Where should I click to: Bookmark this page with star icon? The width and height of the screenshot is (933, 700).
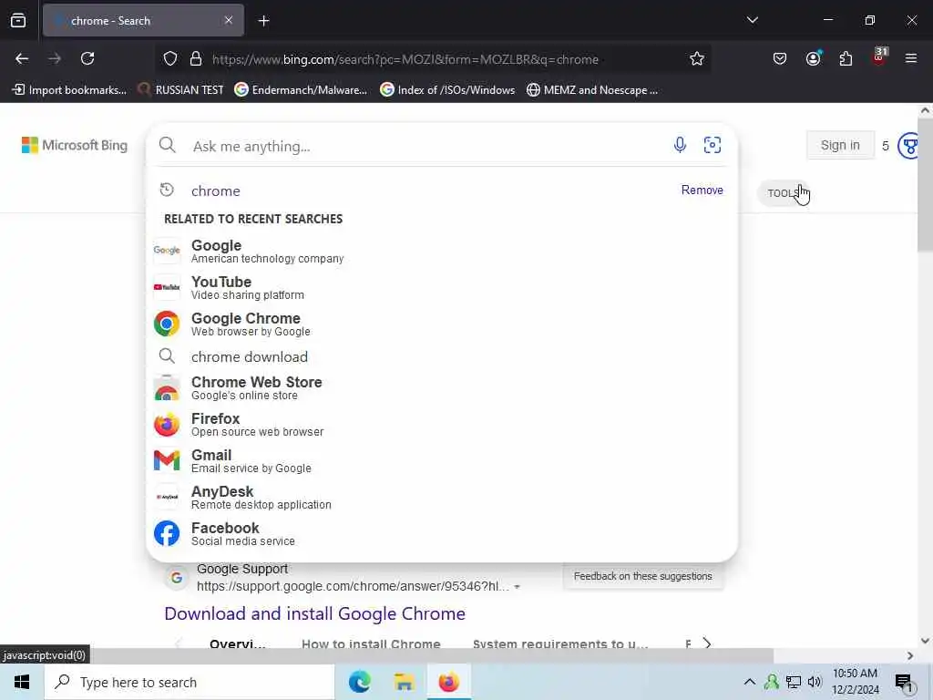coord(697,59)
